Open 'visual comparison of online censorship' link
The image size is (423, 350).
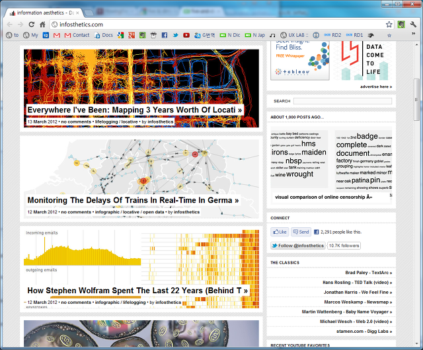pyautogui.click(x=323, y=197)
